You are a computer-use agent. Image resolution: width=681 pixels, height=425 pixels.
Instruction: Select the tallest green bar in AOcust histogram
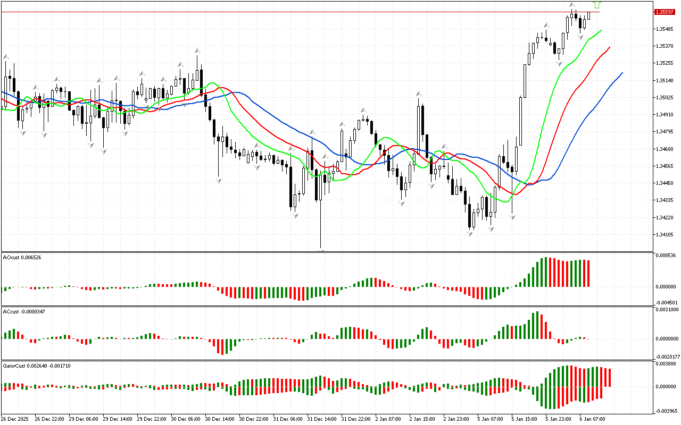[545, 273]
